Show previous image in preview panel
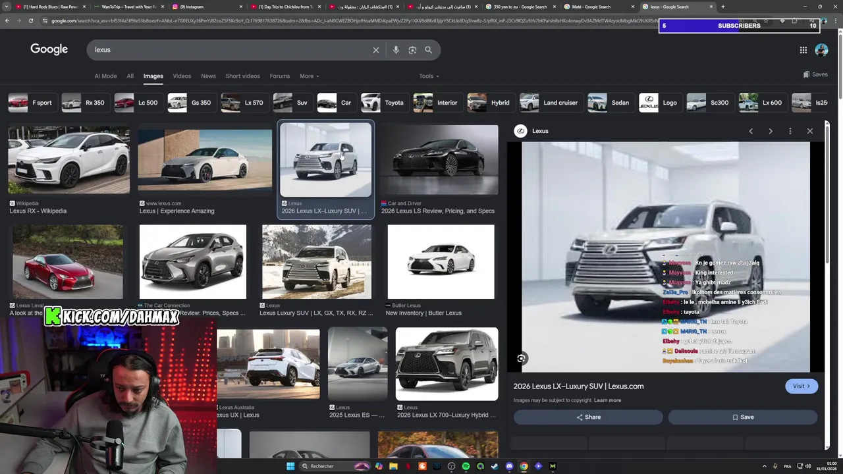 [x=751, y=131]
